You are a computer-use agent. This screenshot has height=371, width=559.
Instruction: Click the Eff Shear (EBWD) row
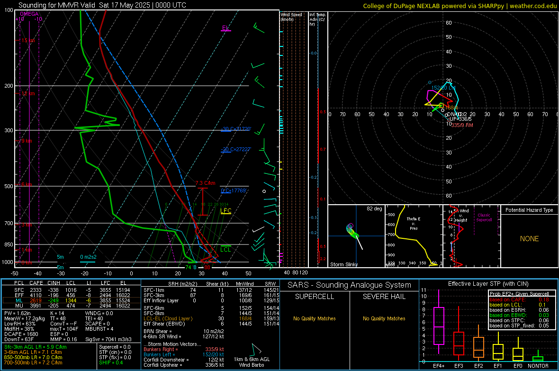coord(211,324)
